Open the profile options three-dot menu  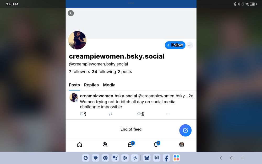(190, 45)
